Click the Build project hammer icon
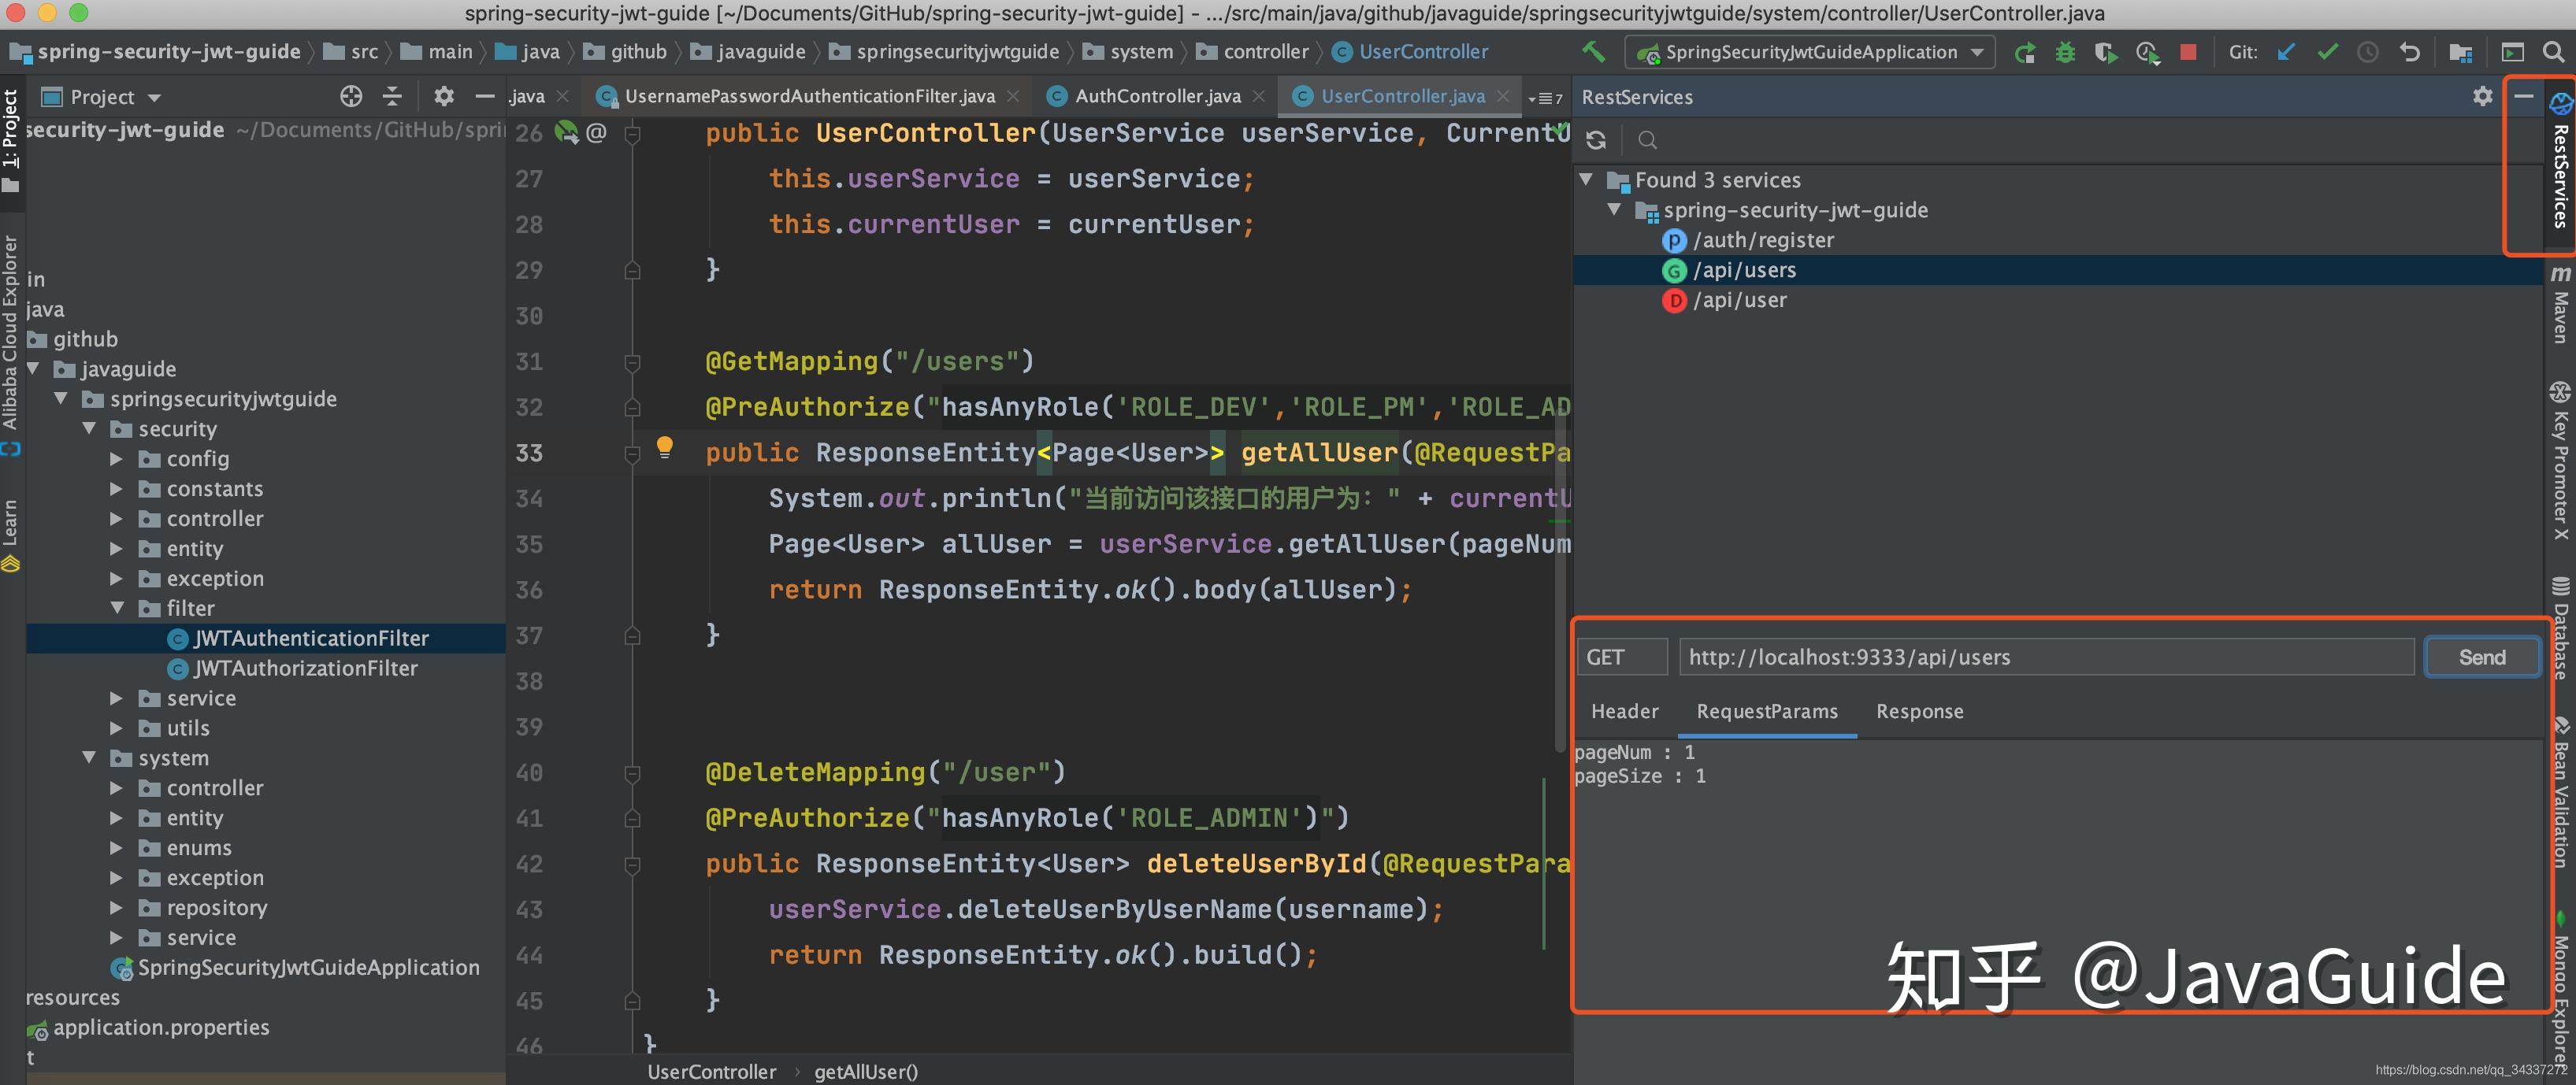The height and width of the screenshot is (1085, 2576). (x=1593, y=52)
